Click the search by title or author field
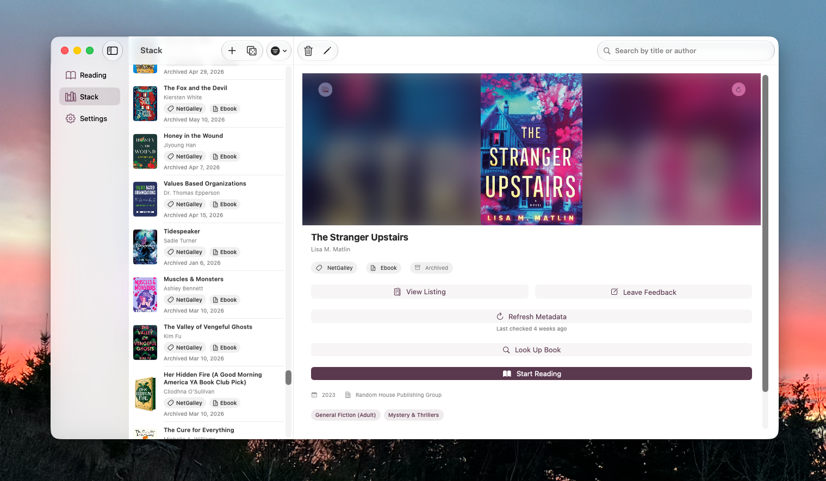The image size is (826, 481). (x=686, y=50)
